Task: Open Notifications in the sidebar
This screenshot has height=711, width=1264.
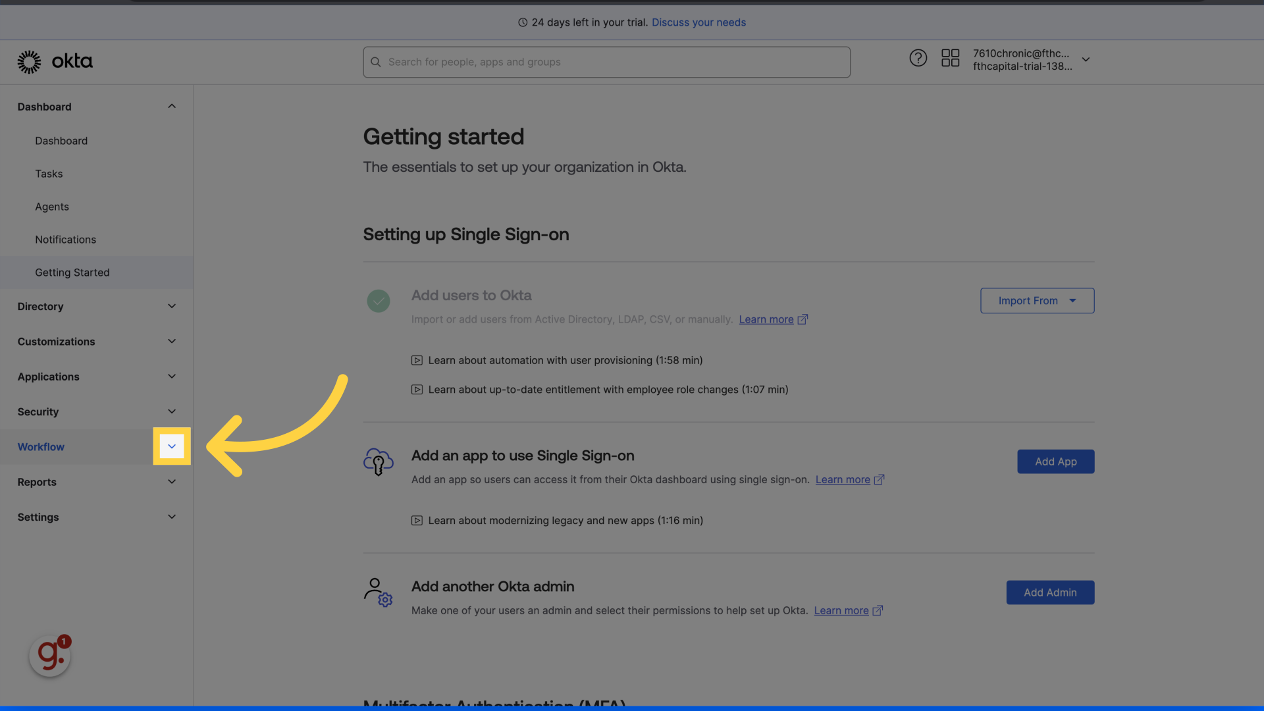Action: [x=65, y=240]
